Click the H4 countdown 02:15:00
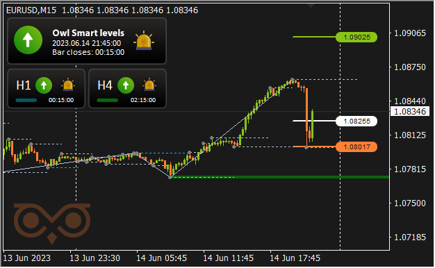 click(143, 100)
